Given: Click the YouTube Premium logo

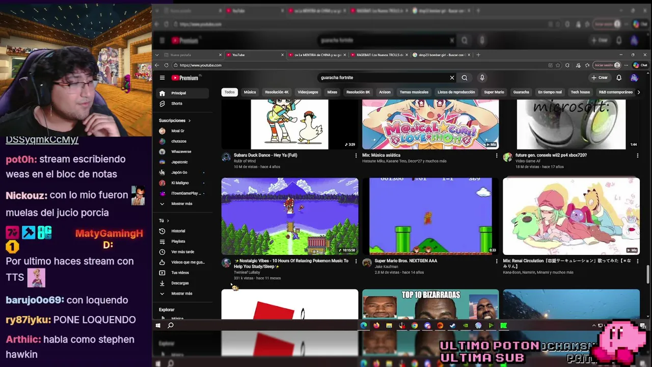Looking at the screenshot, I should [x=184, y=78].
